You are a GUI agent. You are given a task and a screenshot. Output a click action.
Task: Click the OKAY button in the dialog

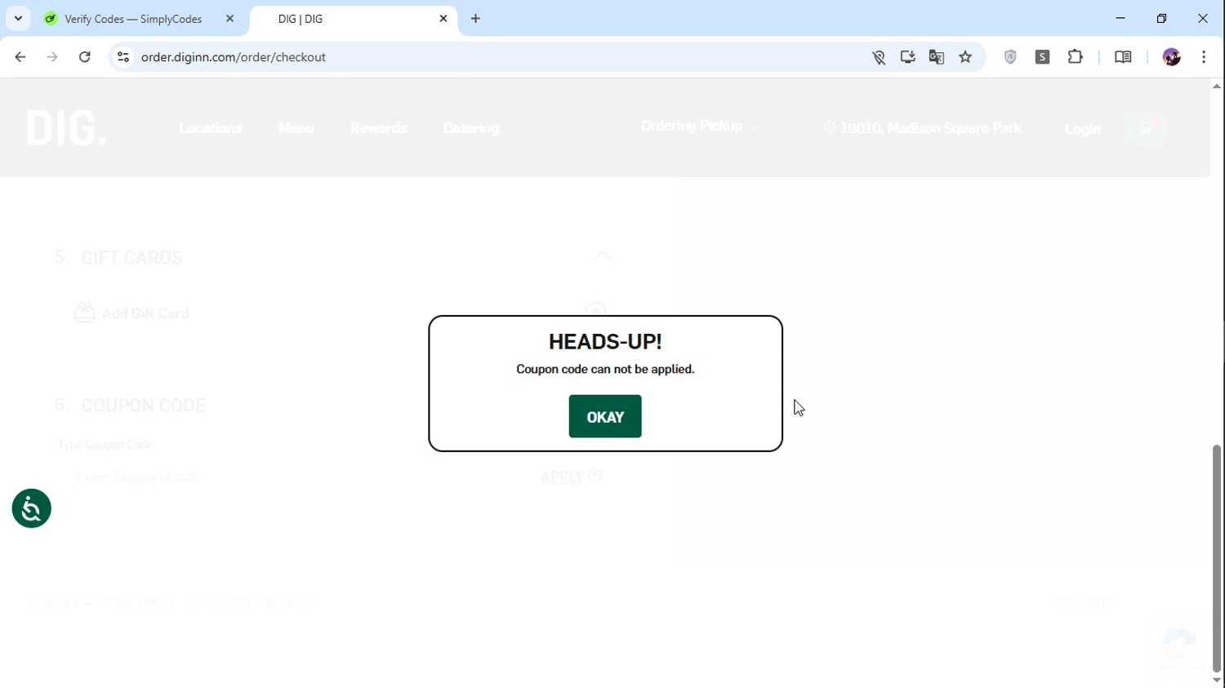(605, 416)
